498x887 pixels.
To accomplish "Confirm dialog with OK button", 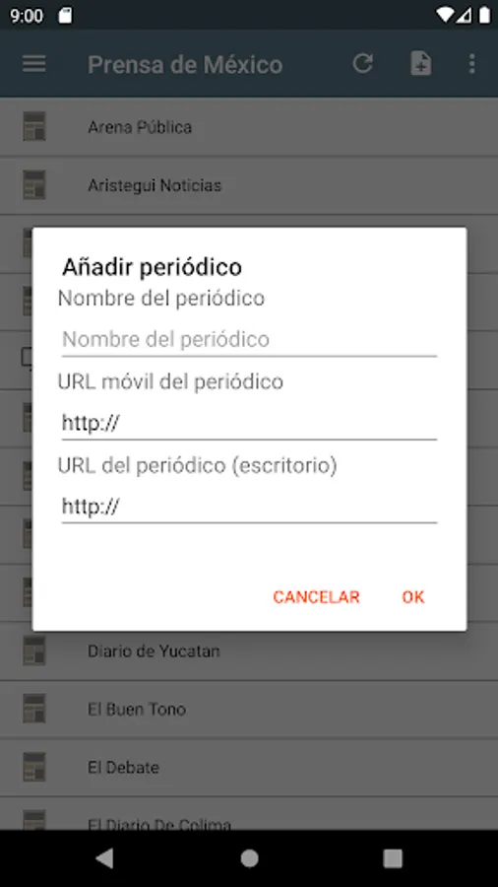I will pyautogui.click(x=412, y=597).
